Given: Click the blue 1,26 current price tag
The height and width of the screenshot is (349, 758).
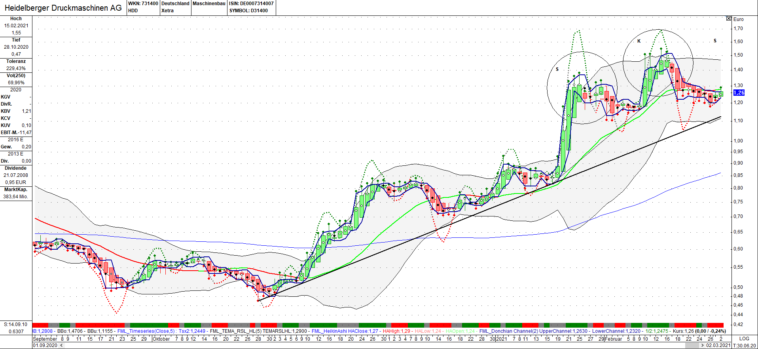Looking at the screenshot, I should click(x=739, y=93).
